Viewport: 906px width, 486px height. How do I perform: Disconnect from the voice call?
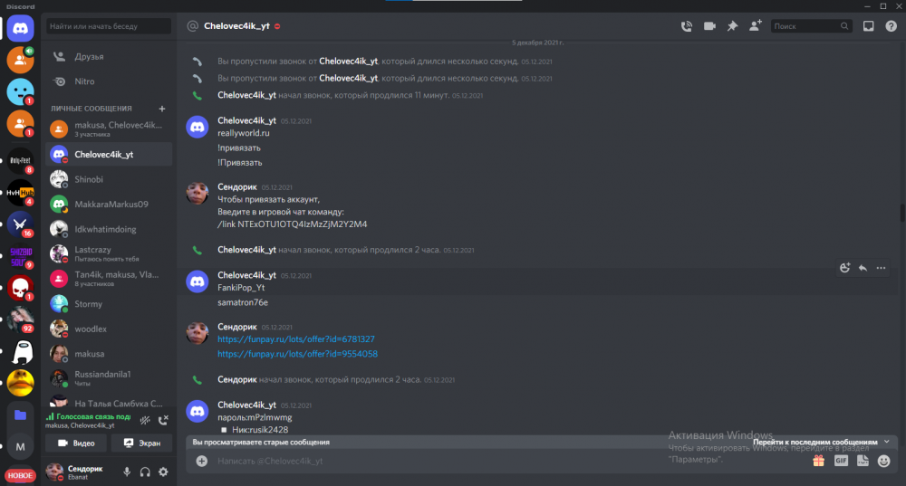163,420
